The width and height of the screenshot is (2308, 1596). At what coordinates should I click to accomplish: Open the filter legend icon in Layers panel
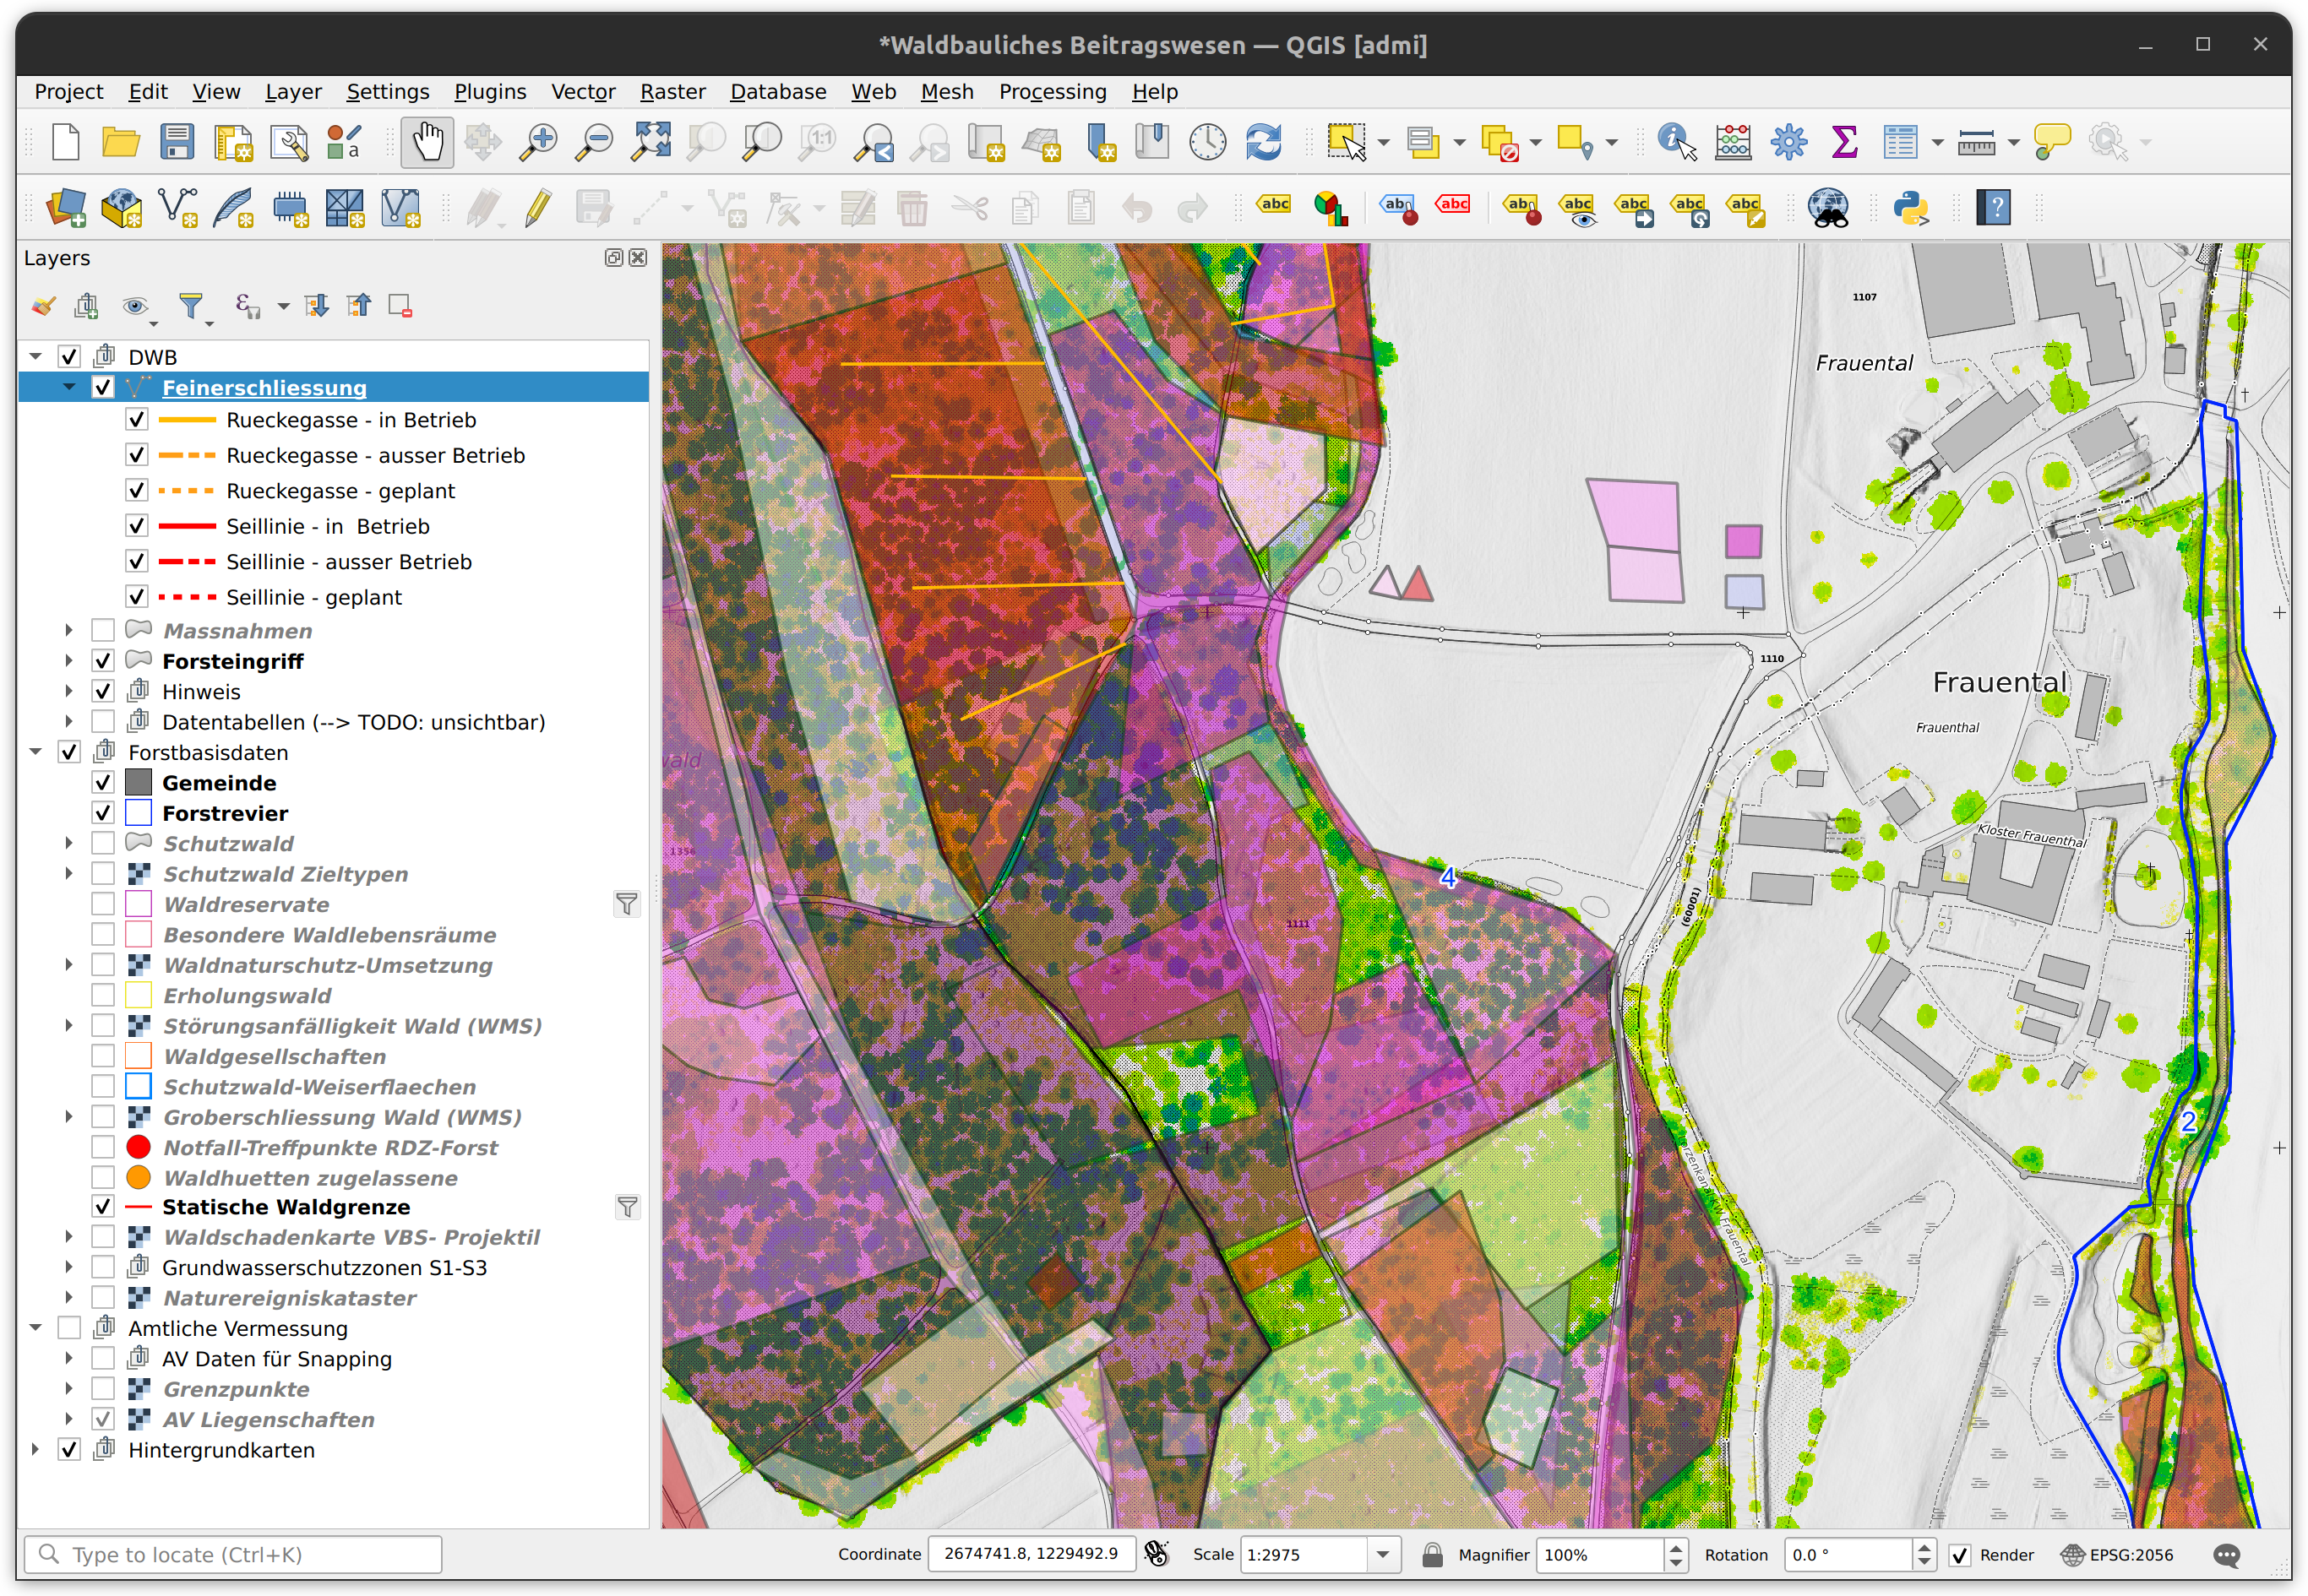tap(192, 306)
